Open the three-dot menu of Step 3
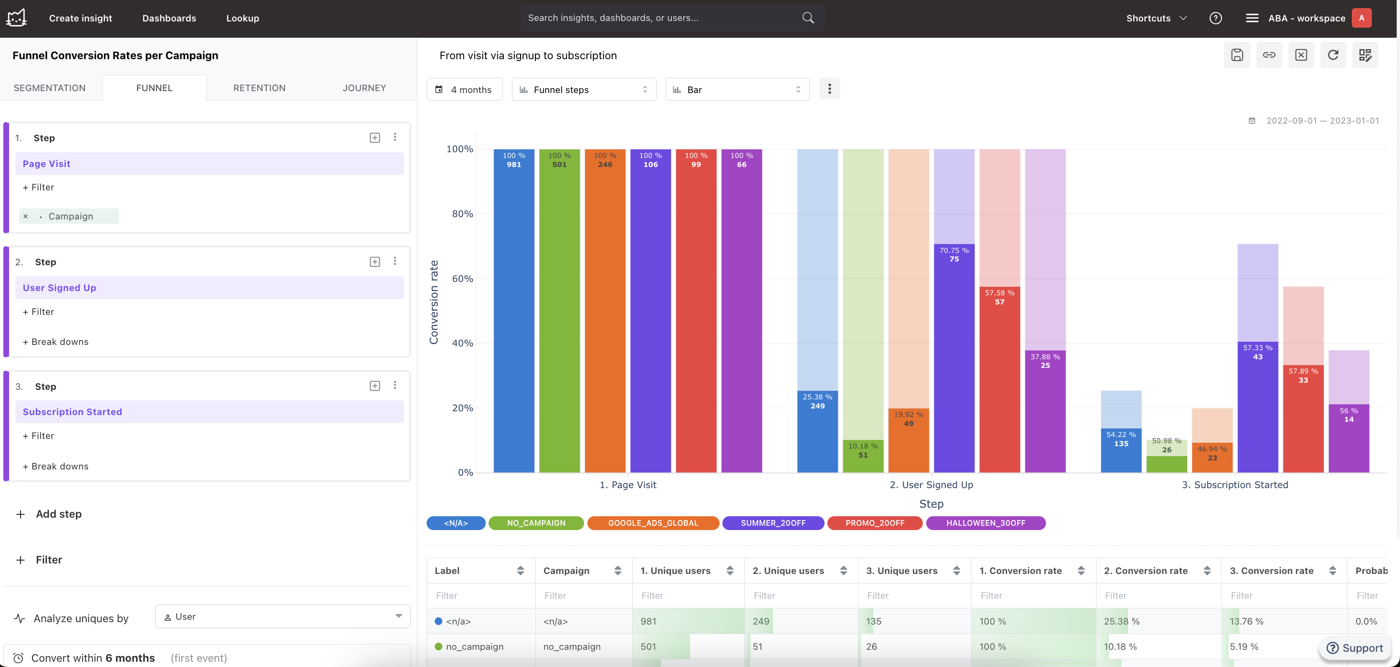This screenshot has width=1400, height=667. point(395,386)
